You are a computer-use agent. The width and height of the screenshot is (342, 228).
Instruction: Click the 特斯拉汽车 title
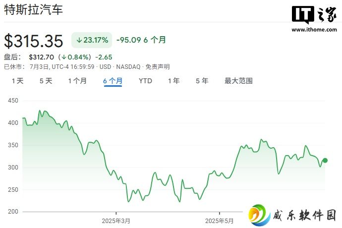click(34, 10)
